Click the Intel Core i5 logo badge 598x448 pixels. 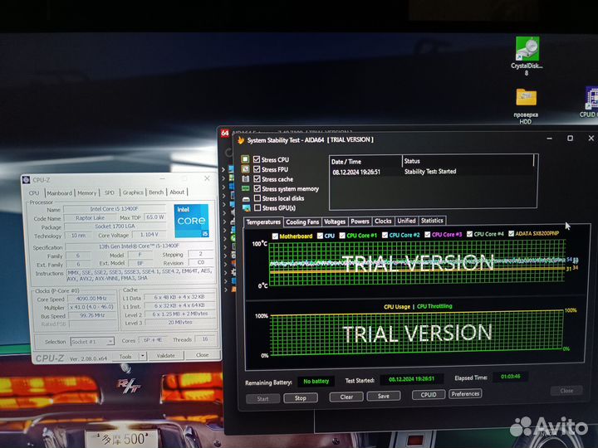click(x=190, y=221)
